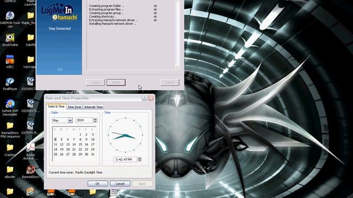Viewport: 353px width, 198px height.
Task: Increase the time with the up spinner
Action: 140,158
